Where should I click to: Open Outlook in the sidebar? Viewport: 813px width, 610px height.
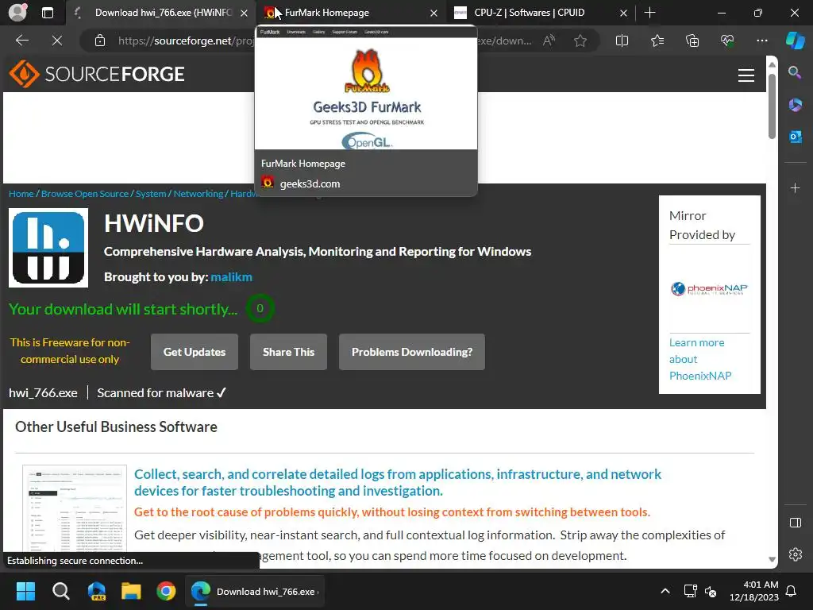[x=795, y=137]
